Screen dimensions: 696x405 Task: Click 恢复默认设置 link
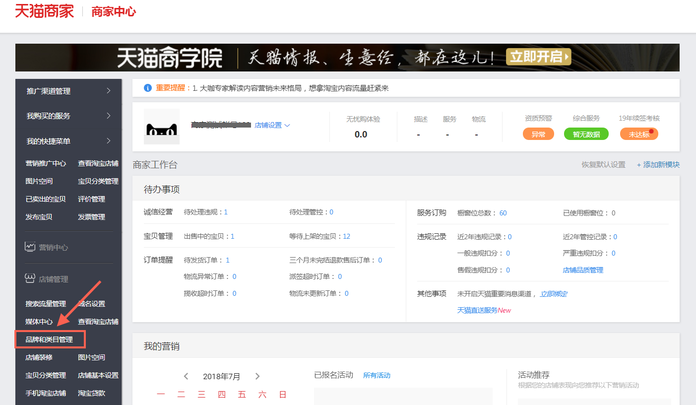(603, 165)
